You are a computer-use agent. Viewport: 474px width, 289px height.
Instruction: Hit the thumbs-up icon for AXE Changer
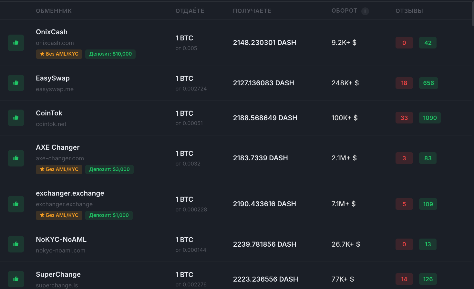coord(16,158)
